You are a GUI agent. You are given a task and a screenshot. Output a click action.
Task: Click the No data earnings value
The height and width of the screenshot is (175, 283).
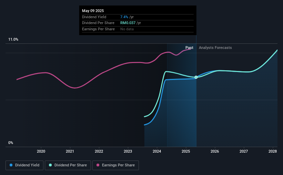point(127,29)
